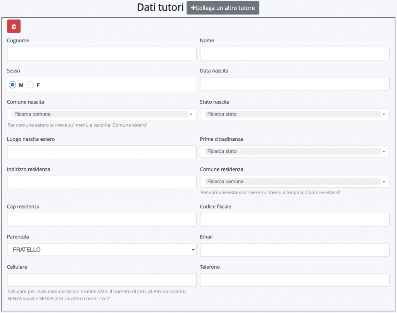Open the Comune nascita dropdown
Viewport: 397px width, 313px height.
[x=102, y=114]
